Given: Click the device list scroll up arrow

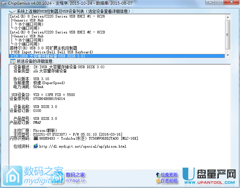Looking at the screenshot, I should click(228, 17).
